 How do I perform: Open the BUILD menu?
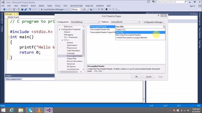(33, 6)
